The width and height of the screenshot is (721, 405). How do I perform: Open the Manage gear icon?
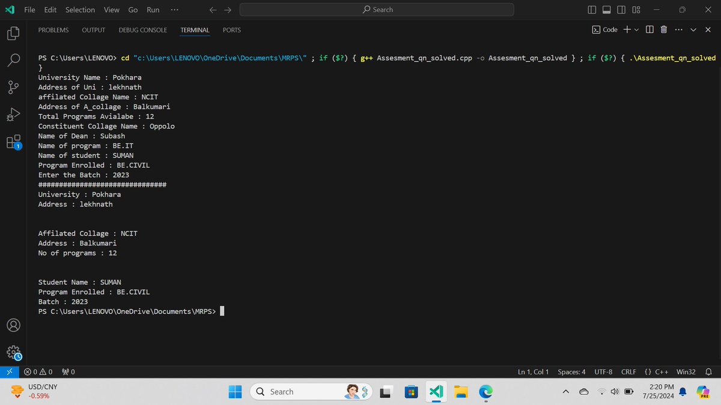click(13, 352)
